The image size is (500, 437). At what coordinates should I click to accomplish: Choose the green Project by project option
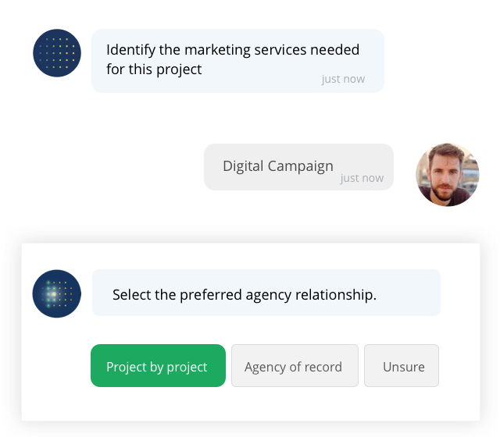click(x=158, y=366)
